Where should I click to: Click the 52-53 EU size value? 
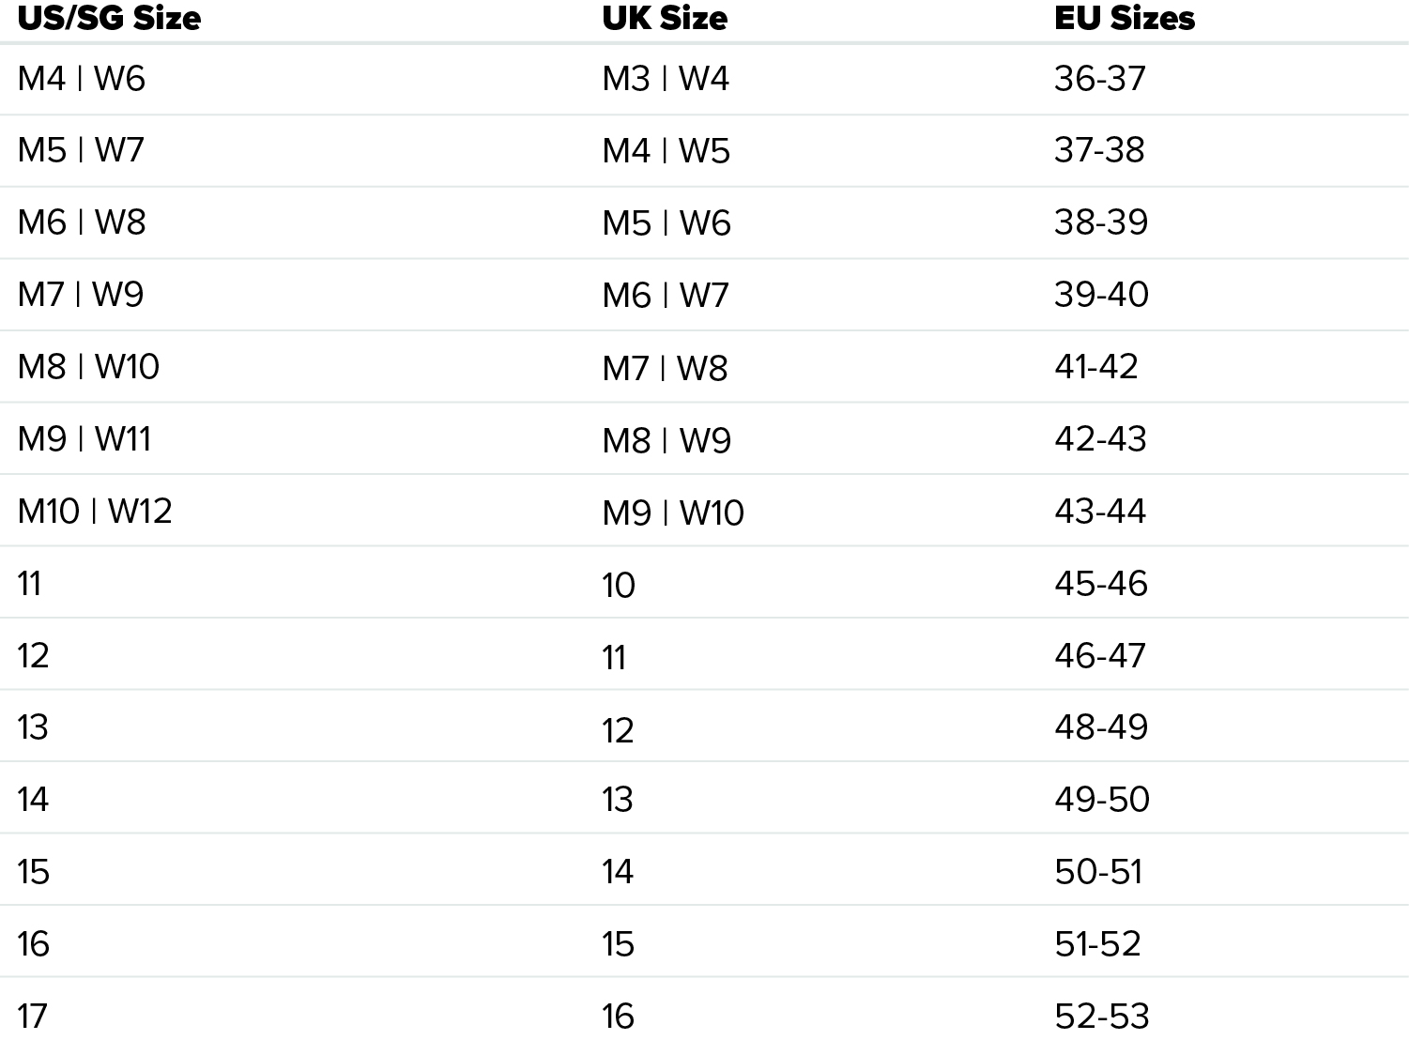1102,1017
